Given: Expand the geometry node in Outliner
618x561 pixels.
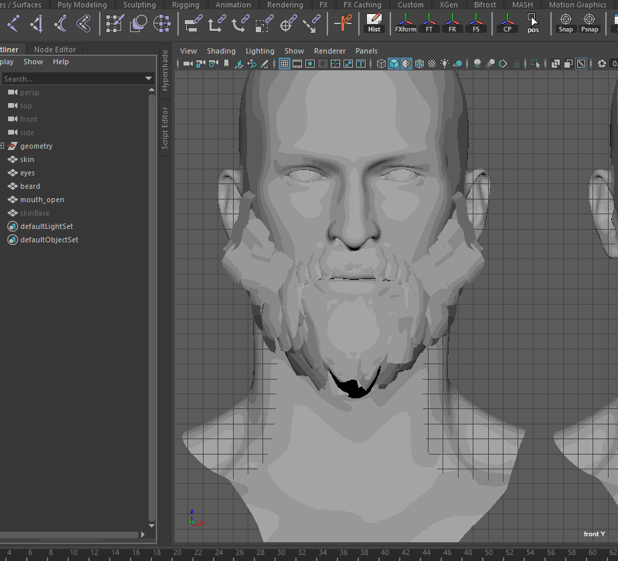Looking at the screenshot, I should click(x=3, y=146).
